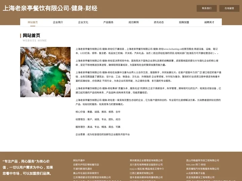
Task: Click paragraph about 完整生态链的企业
Action: pos(148,102)
